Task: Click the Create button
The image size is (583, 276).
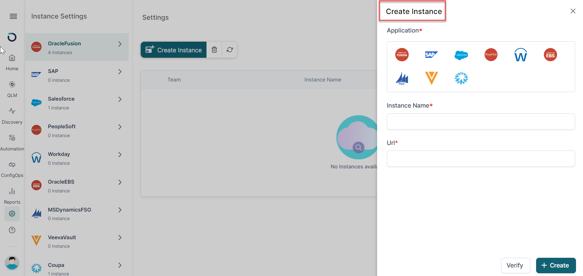Action: click(x=556, y=265)
